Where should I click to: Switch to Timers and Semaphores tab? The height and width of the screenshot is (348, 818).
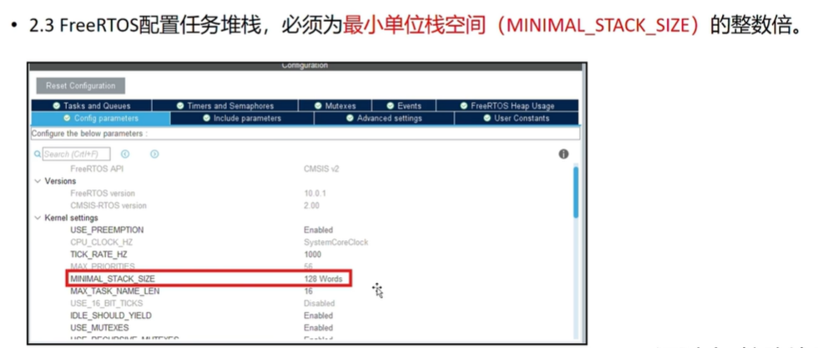(x=225, y=106)
